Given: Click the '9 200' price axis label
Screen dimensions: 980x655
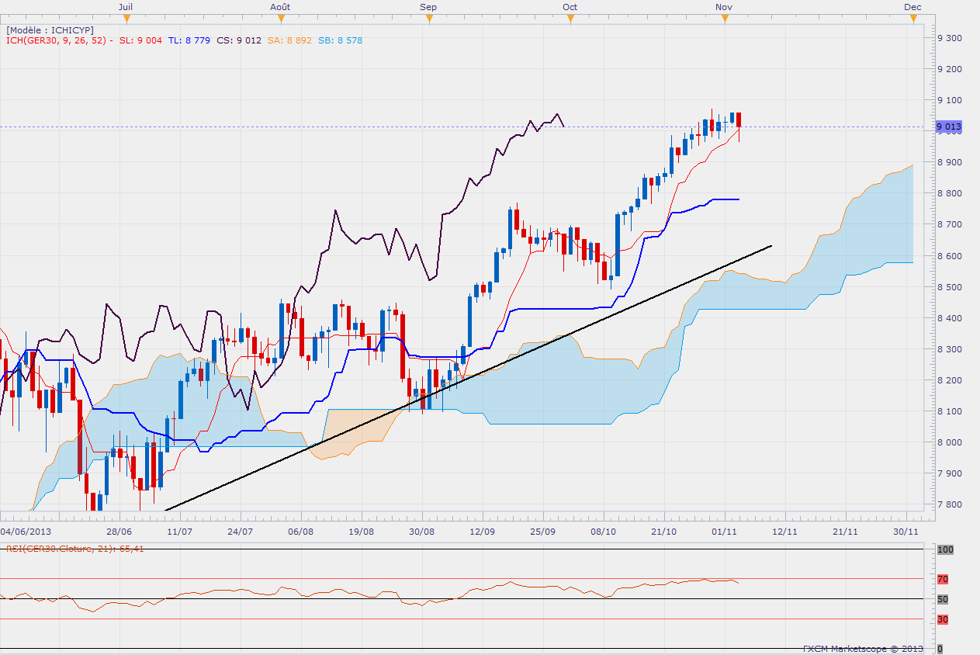Looking at the screenshot, I should click(x=950, y=69).
